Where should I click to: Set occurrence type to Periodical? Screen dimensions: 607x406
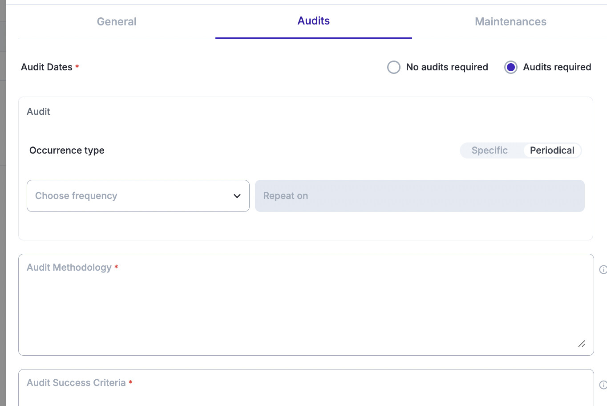coord(552,150)
